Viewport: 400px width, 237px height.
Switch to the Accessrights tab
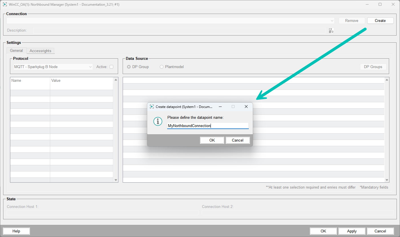[40, 51]
